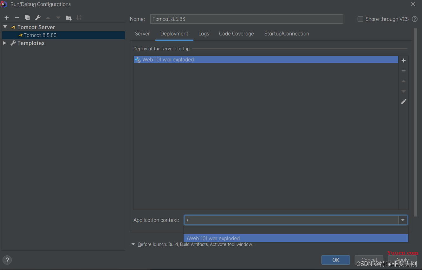Open the Logs tab
The image size is (422, 270).
[204, 34]
